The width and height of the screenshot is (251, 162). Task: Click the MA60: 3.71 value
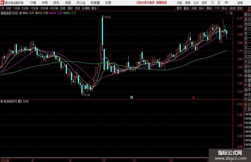click(70, 13)
